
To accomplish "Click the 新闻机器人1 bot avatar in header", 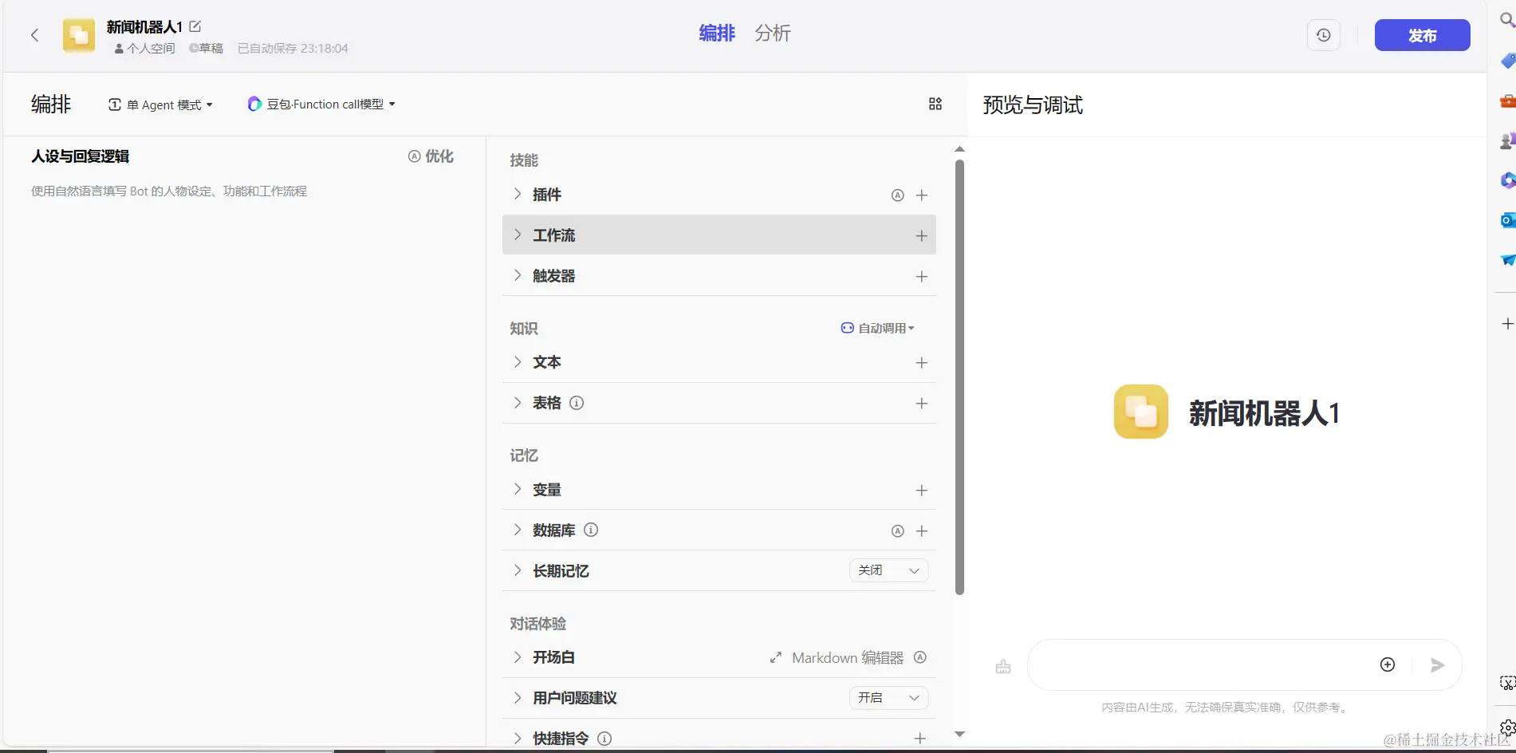I will [79, 35].
